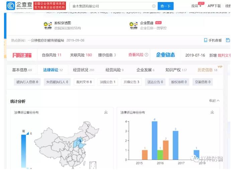Select the 被执行人信息 0 filter

(27, 82)
